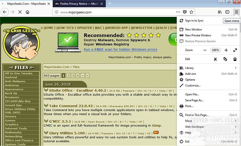Enter full screen mode icon
Screen dimensions: 241x146
235,50
